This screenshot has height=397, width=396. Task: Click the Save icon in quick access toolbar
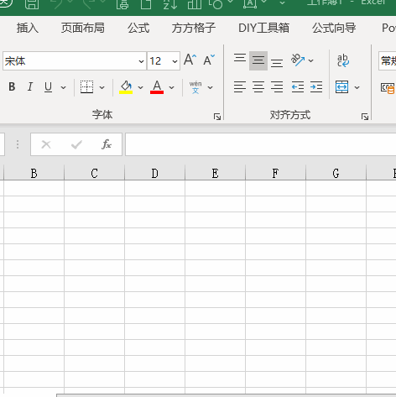[32, 4]
